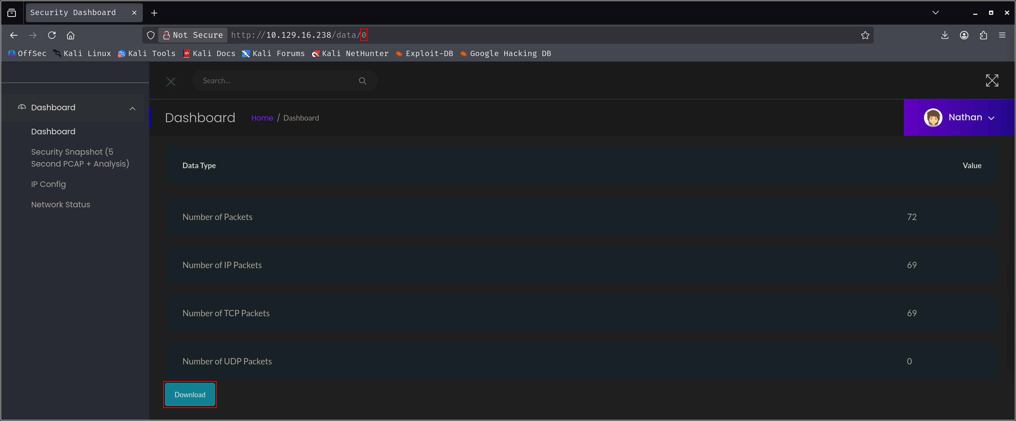Click the home icon in browser toolbar
The image size is (1016, 421).
click(71, 35)
